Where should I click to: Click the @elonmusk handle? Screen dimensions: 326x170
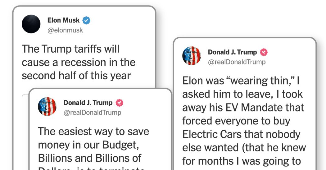pos(65,30)
